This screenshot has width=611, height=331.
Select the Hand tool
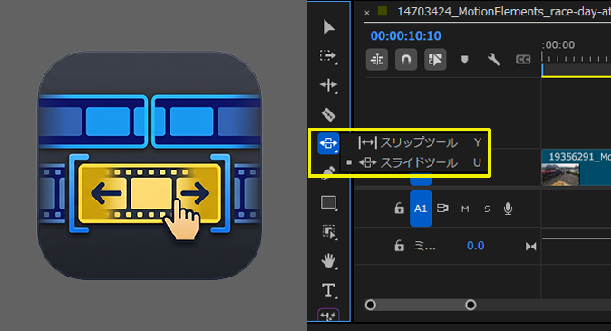pos(328,261)
